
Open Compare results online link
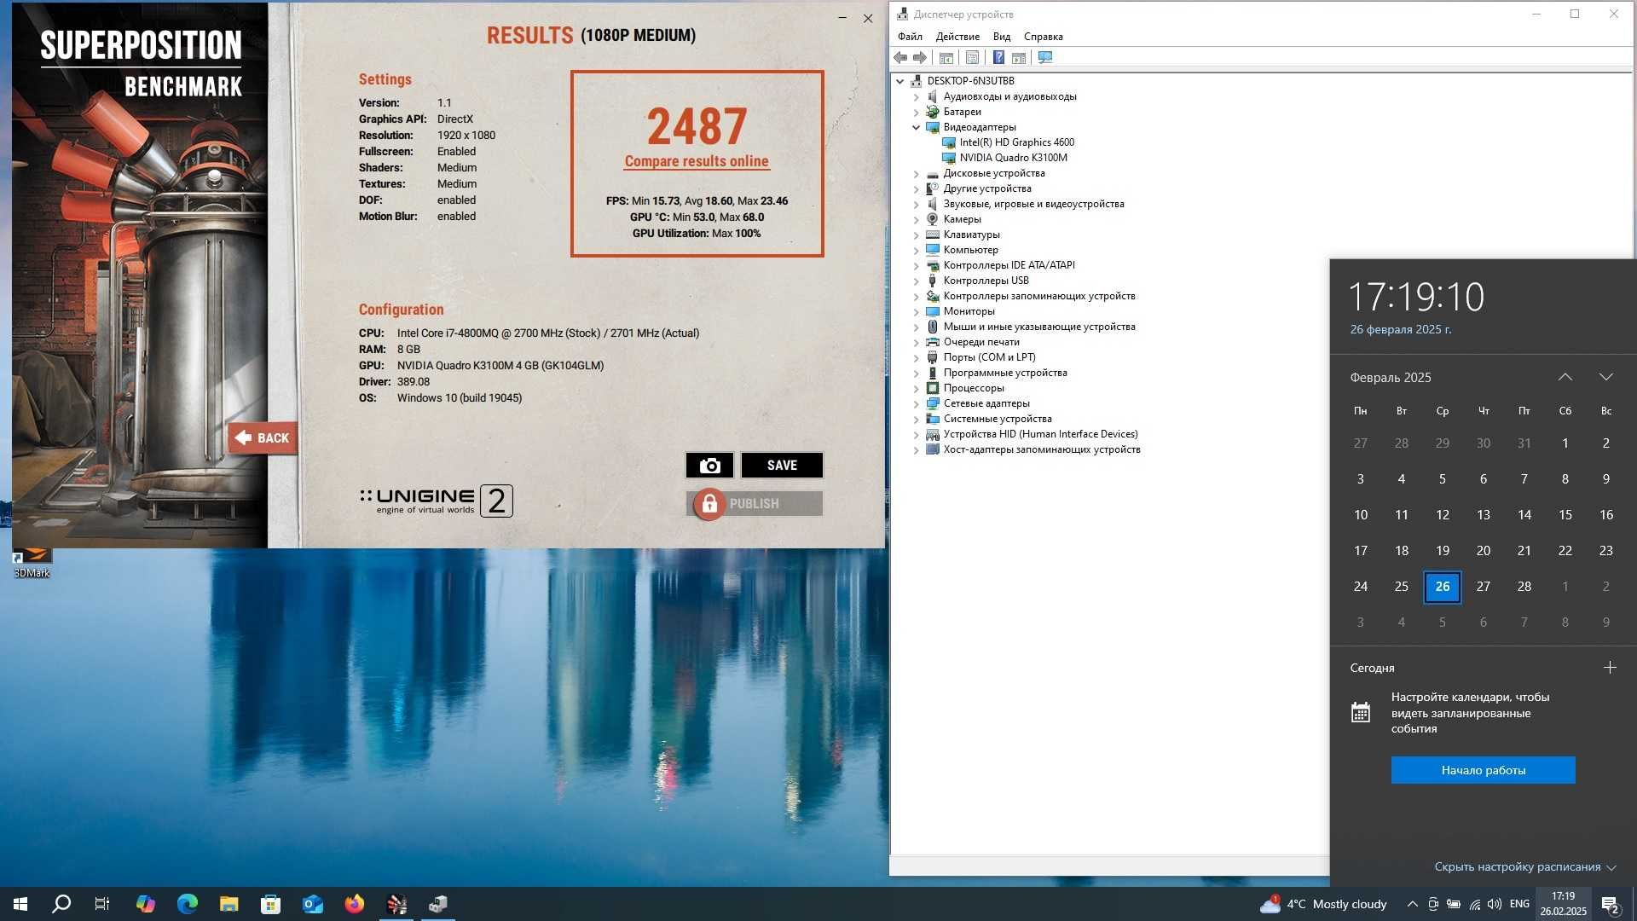(697, 161)
